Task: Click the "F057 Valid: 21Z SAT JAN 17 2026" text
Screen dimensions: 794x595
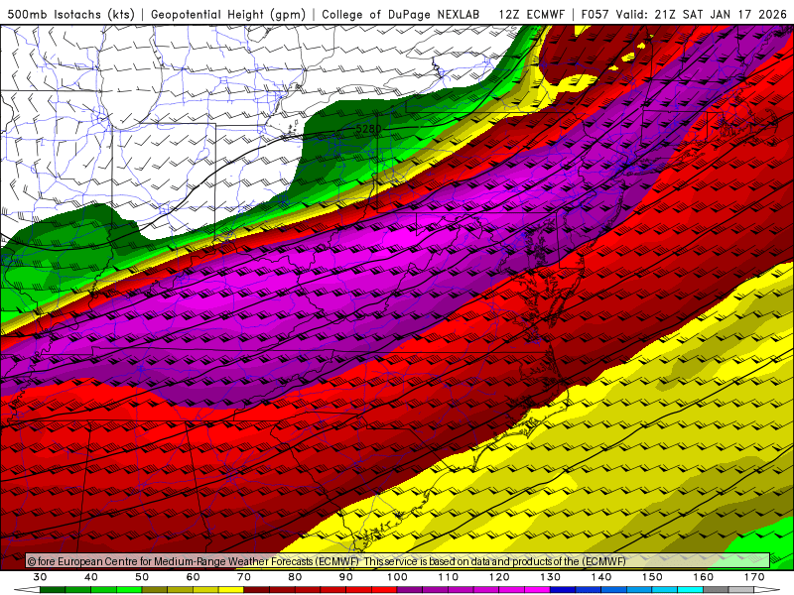Action: (684, 14)
